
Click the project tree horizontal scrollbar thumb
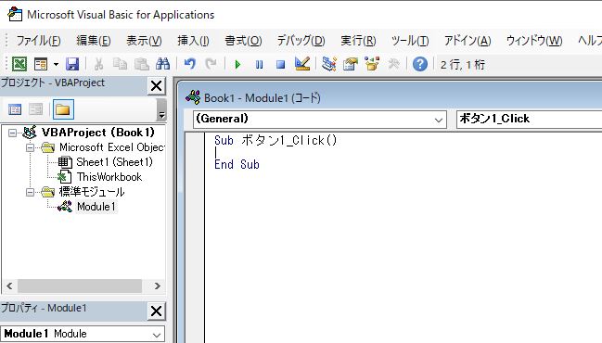click(x=80, y=286)
